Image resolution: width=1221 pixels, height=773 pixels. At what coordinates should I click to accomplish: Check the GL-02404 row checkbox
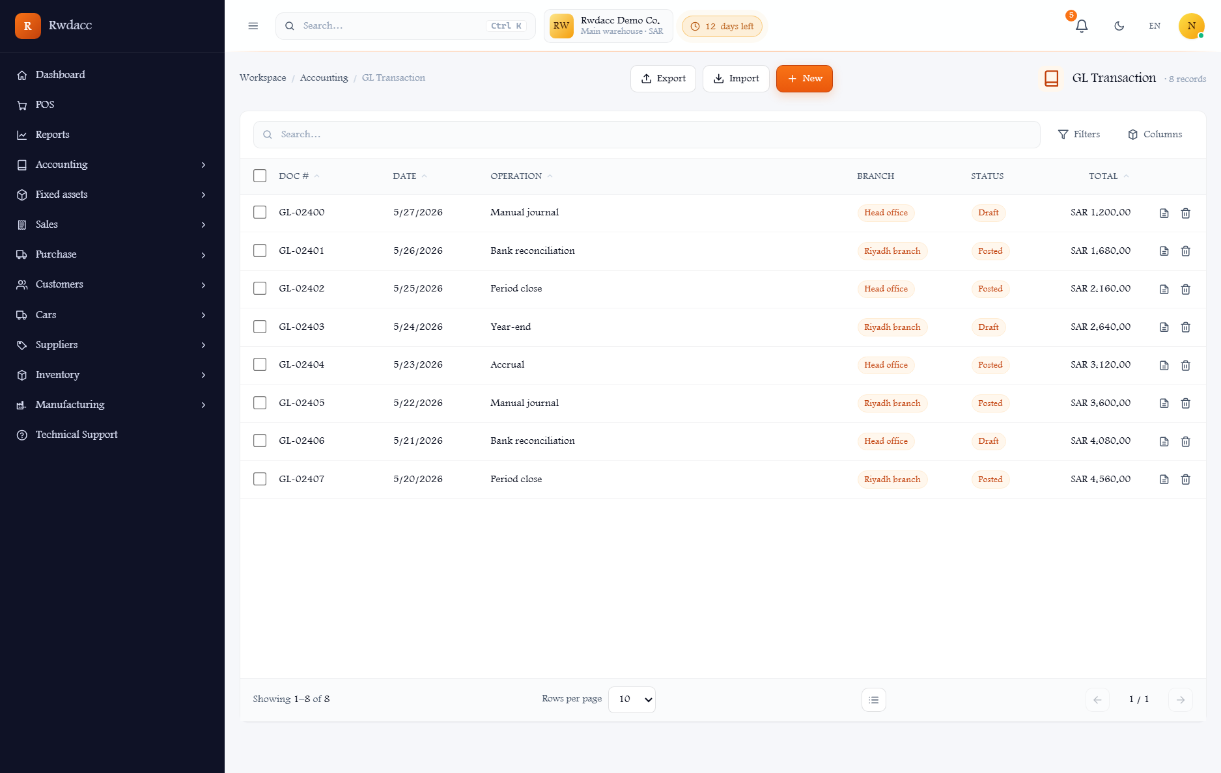[x=260, y=364]
